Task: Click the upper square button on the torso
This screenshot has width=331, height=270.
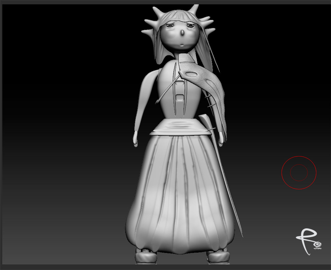Action: click(x=180, y=83)
